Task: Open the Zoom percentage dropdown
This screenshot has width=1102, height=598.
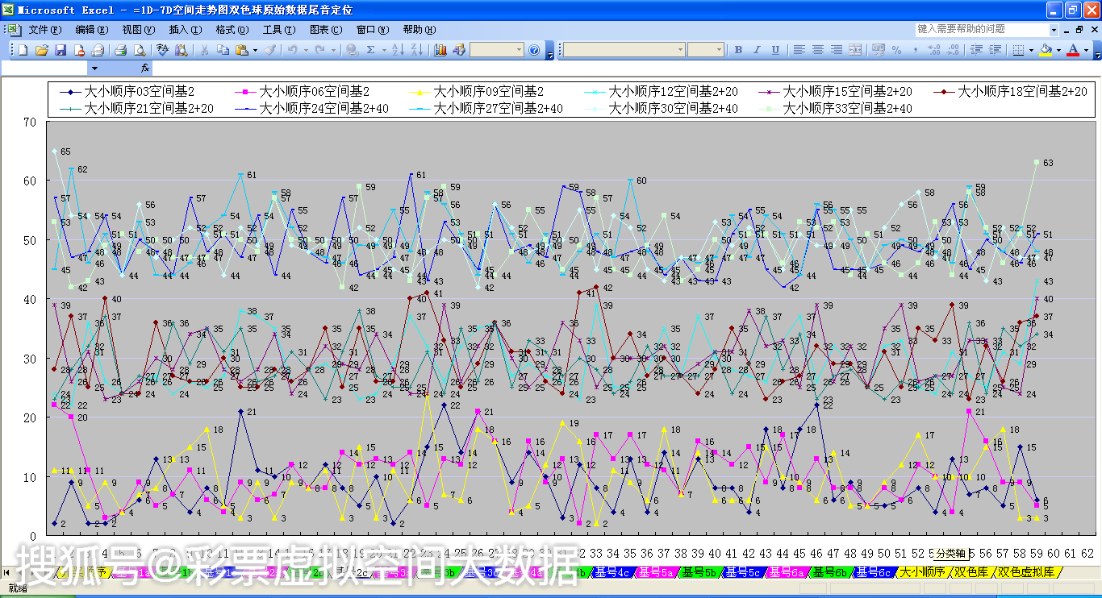Action: point(519,50)
